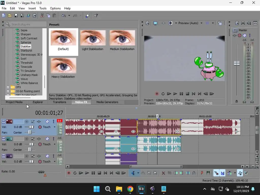
Task: Click the record button in timeline transport
Action: pyautogui.click(x=69, y=173)
